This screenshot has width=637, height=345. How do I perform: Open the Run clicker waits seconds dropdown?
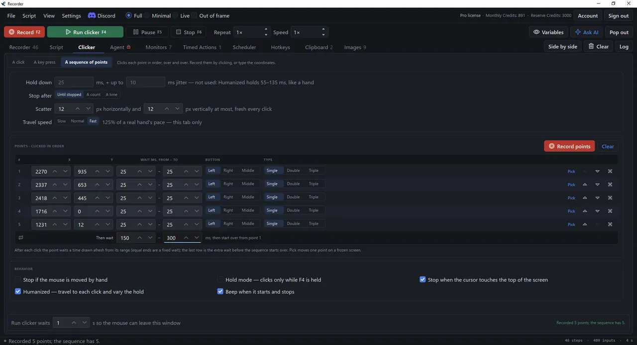point(85,323)
